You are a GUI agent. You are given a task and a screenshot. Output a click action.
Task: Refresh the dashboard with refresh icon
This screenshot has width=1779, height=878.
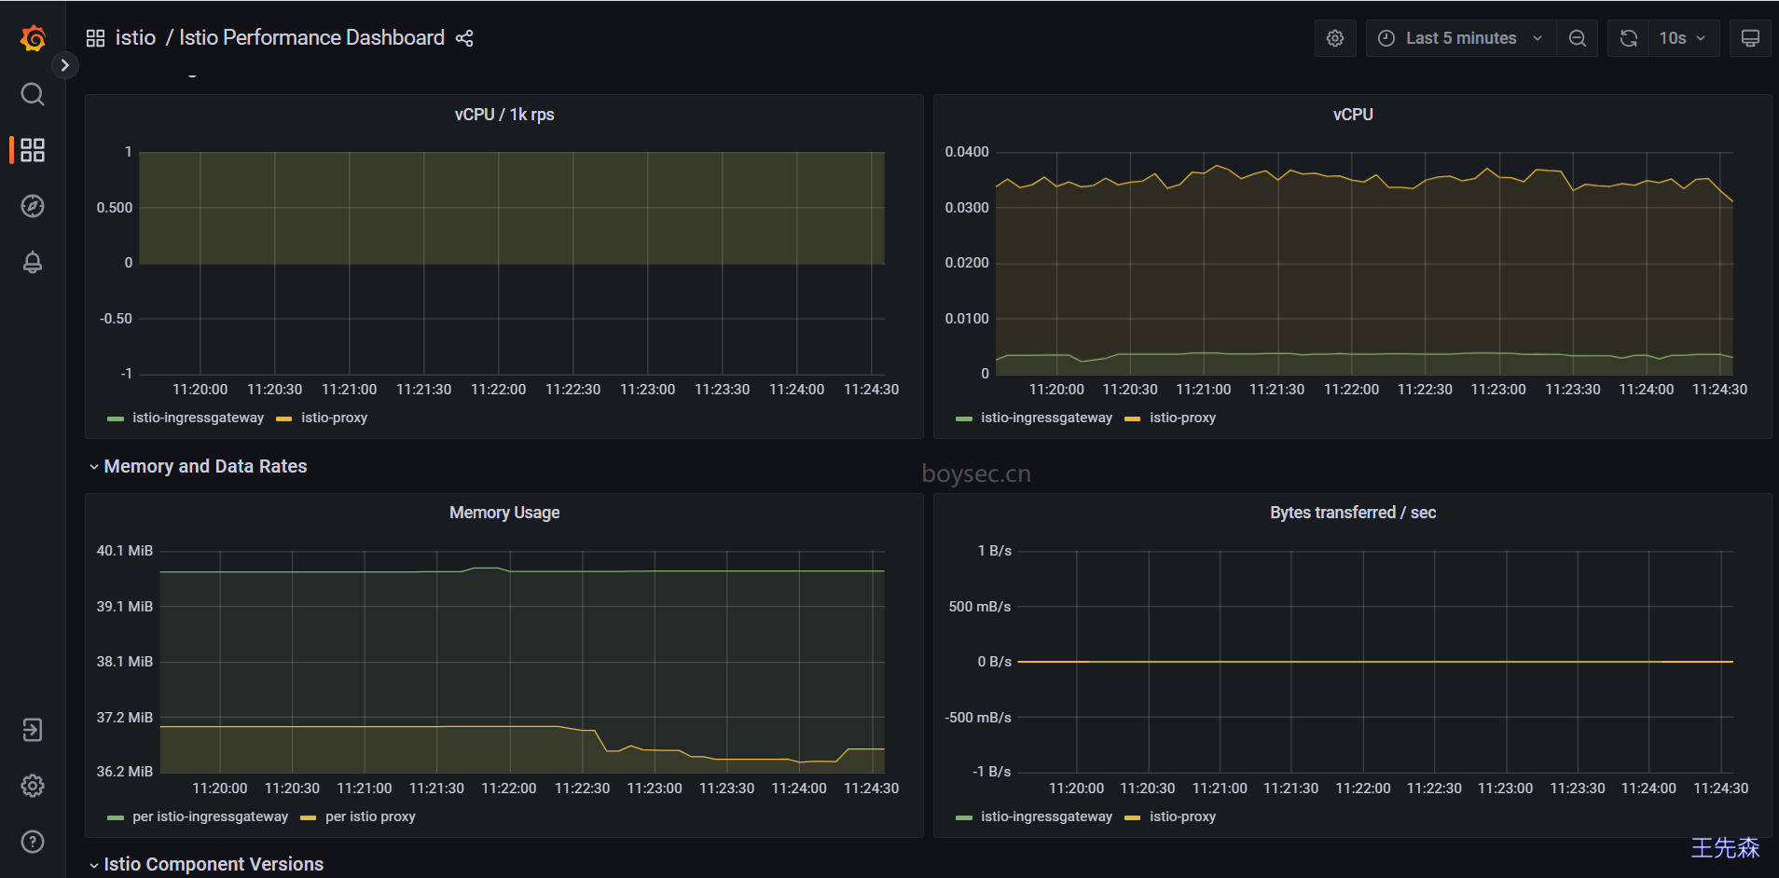pyautogui.click(x=1629, y=38)
